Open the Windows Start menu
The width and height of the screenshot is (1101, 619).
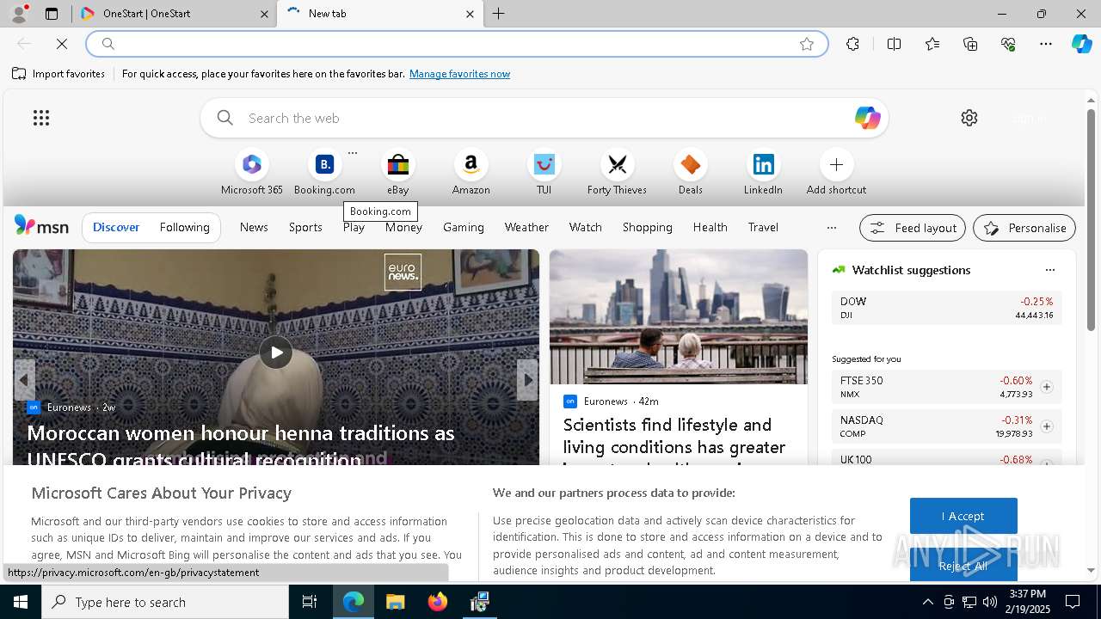pos(21,602)
